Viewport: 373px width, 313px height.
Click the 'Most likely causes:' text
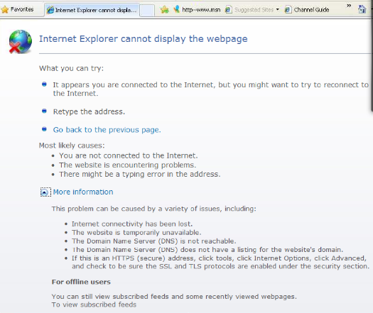[x=72, y=145]
